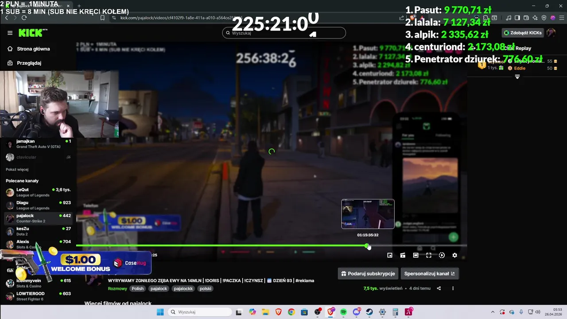The height and width of the screenshot is (319, 567).
Task: Select the Rozmowy category link
Action: [x=117, y=288]
